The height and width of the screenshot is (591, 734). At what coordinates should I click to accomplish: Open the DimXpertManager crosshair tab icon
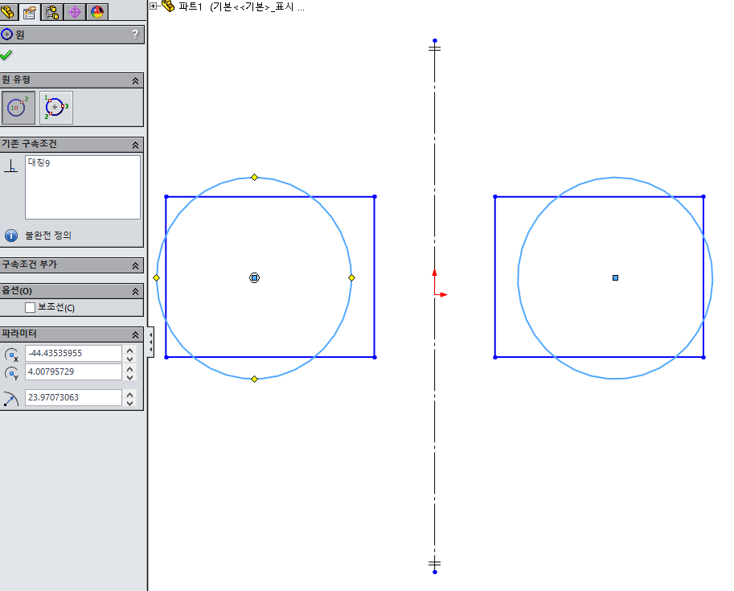coord(72,12)
